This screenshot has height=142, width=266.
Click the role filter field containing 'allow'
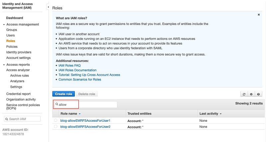pos(86,104)
